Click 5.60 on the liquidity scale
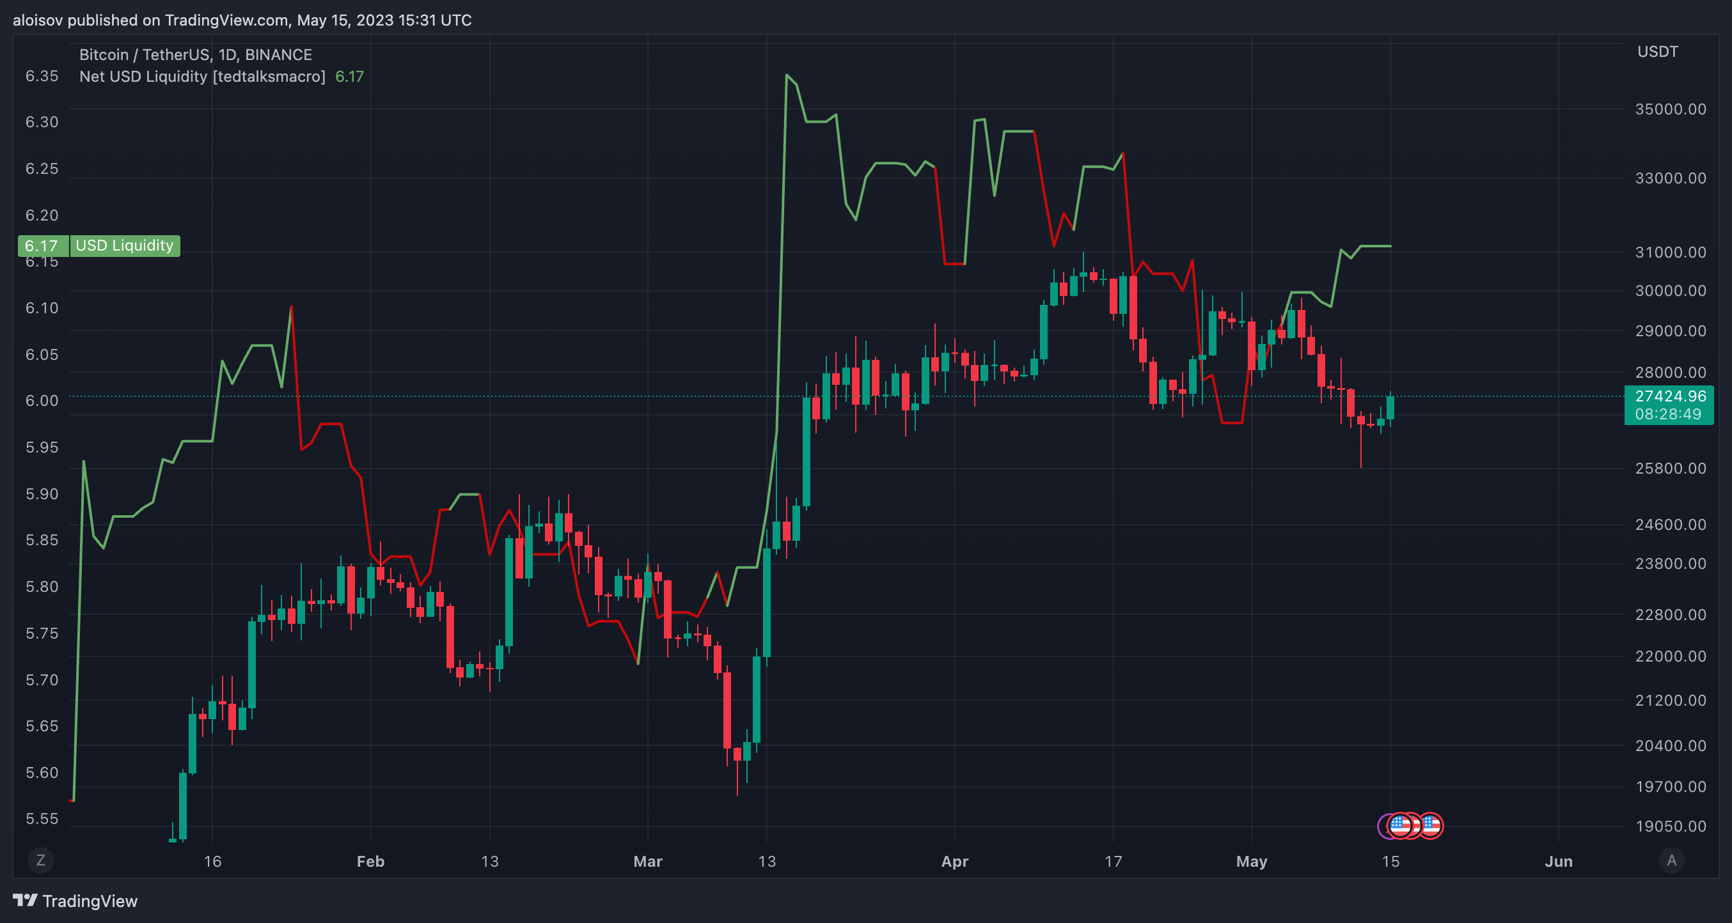Viewport: 1732px width, 923px height. click(42, 773)
